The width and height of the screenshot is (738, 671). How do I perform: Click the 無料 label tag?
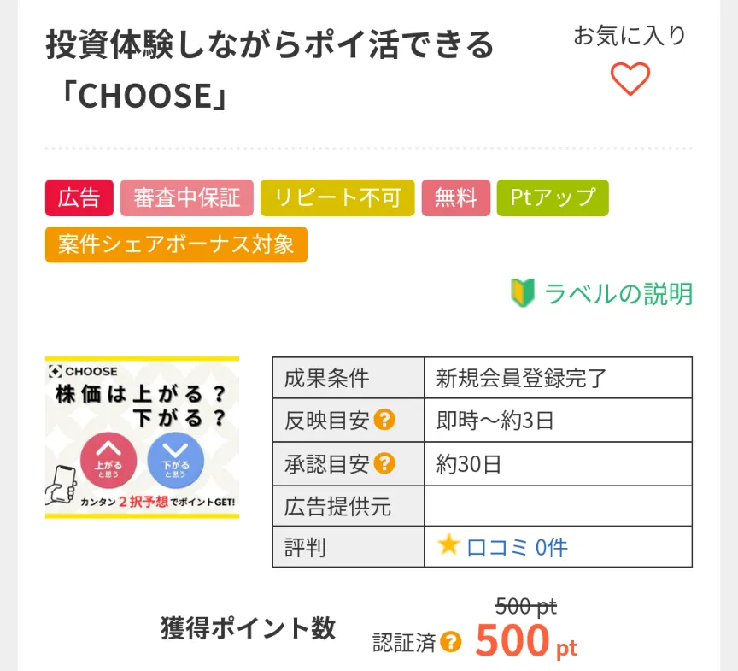coord(455,197)
